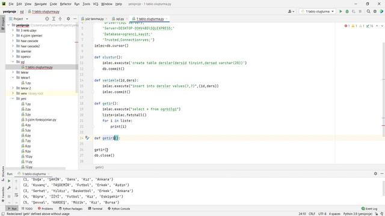Toggle the Structure tool window side tab
The height and width of the screenshot is (216, 385).
coord(2,173)
